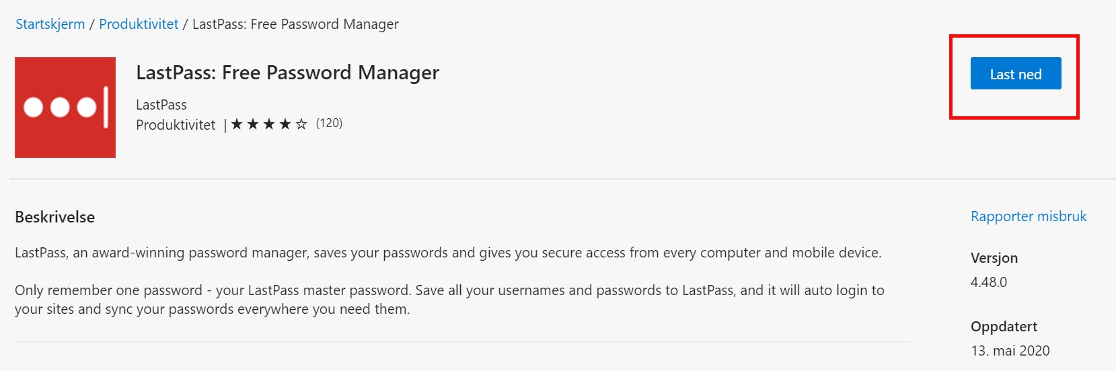Click the Produktivitet category beside the stars
The width and height of the screenshot is (1116, 371).
pos(176,125)
